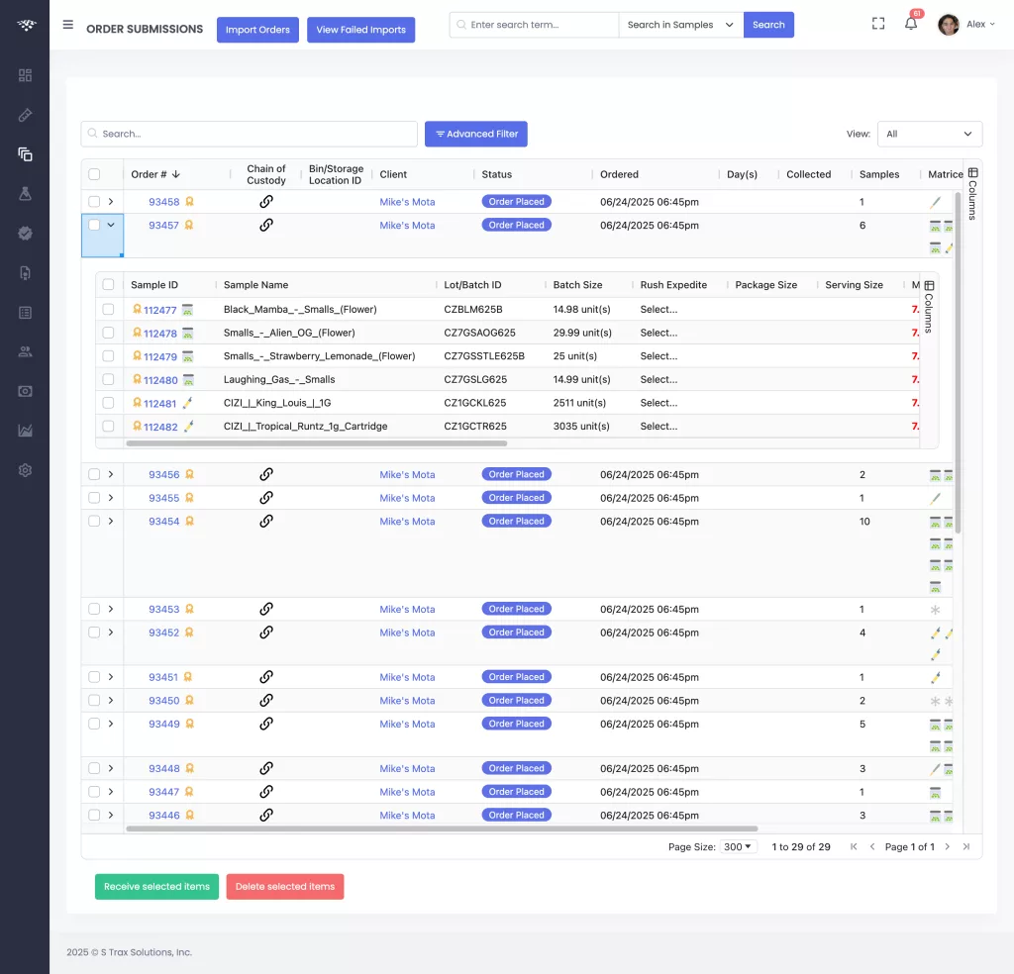
Task: Click the award ribbon icon beside order 93456
Action: point(189,474)
